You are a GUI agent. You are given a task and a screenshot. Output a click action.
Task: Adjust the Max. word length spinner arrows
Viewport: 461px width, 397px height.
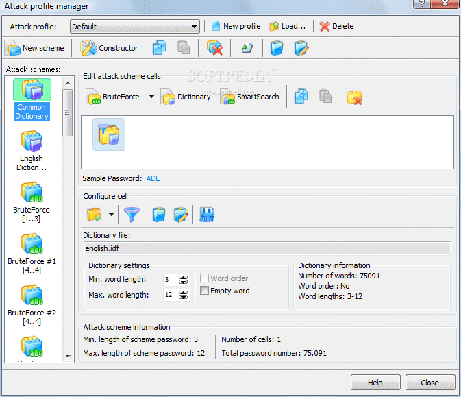point(183,295)
